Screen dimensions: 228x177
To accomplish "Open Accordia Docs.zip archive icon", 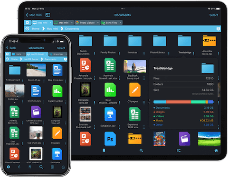I will tap(209, 41).
